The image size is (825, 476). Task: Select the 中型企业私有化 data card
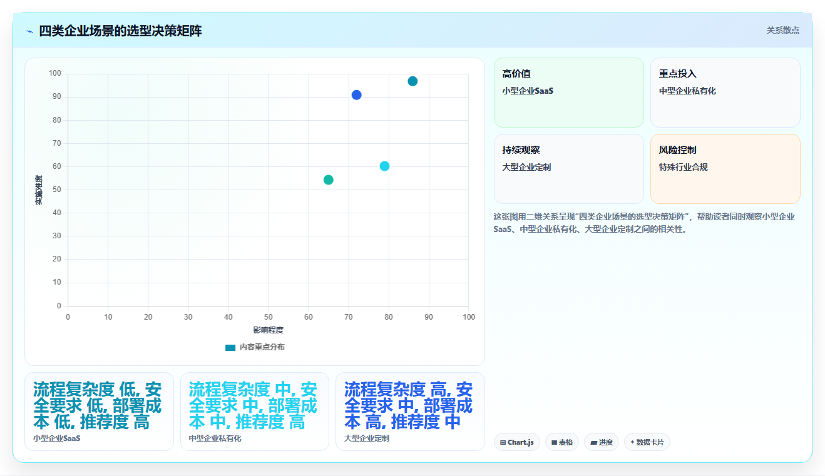click(x=255, y=412)
